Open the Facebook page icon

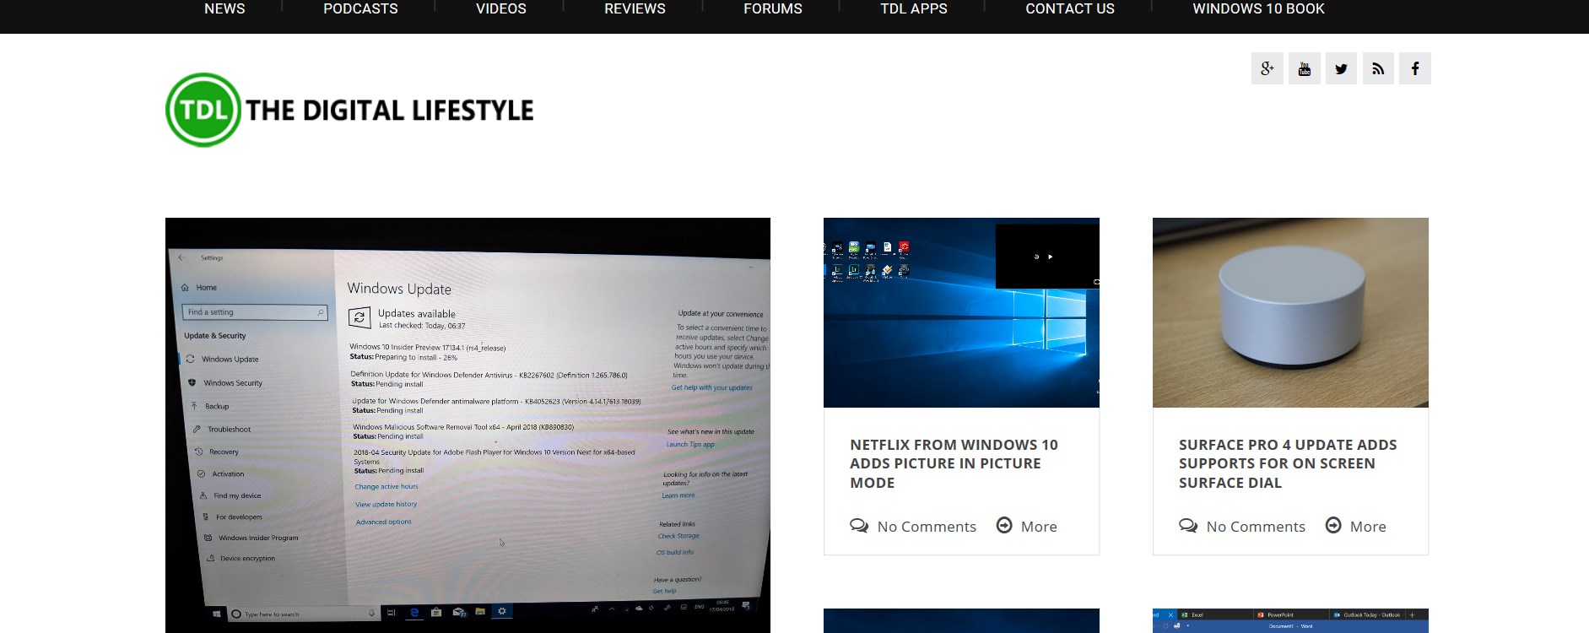pyautogui.click(x=1415, y=68)
